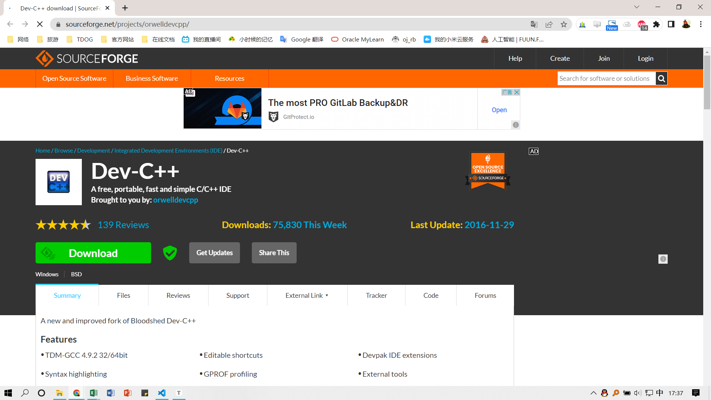Screen dimensions: 711x400
Task: Click the Home breadcrumb link
Action: 43,151
